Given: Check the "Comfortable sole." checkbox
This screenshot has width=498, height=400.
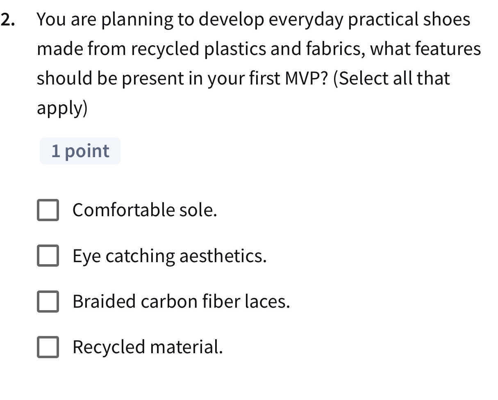Looking at the screenshot, I should (x=48, y=210).
